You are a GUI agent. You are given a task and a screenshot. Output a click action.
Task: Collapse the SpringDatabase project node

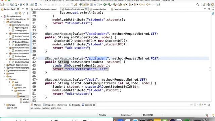pyautogui.click(x=1, y=16)
